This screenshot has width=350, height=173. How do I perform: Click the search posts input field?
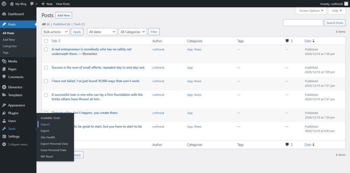click(303, 23)
